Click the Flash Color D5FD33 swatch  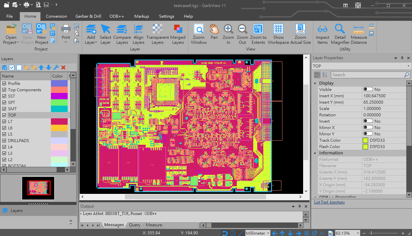tap(365, 147)
